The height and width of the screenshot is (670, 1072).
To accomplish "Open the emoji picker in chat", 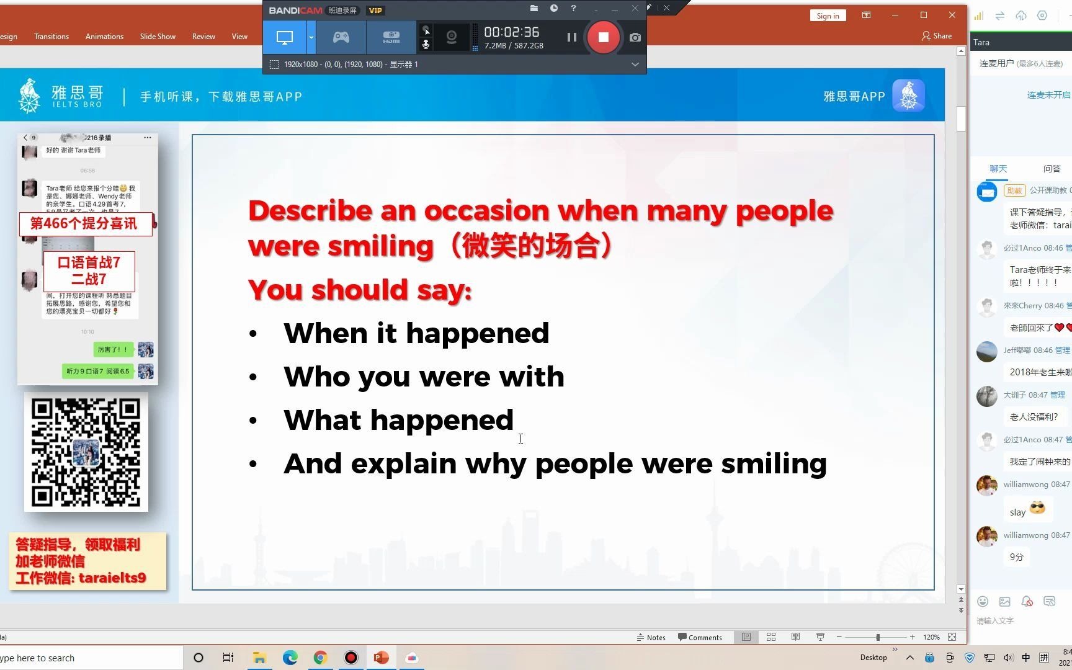I will [x=983, y=601].
